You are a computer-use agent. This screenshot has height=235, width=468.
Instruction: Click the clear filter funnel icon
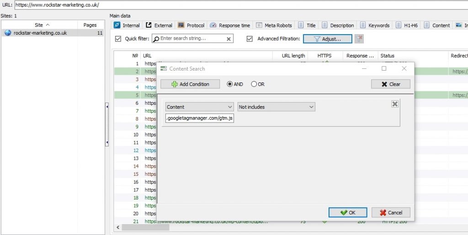359,39
